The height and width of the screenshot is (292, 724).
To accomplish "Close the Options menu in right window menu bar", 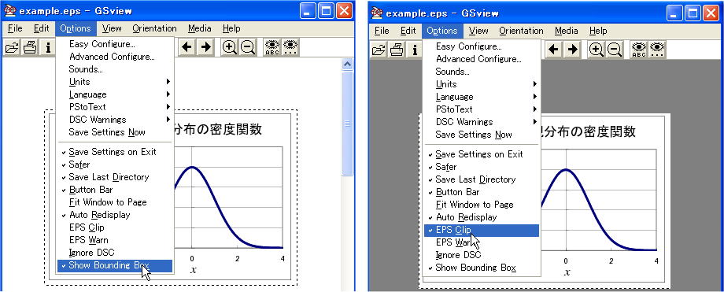I will coord(442,31).
